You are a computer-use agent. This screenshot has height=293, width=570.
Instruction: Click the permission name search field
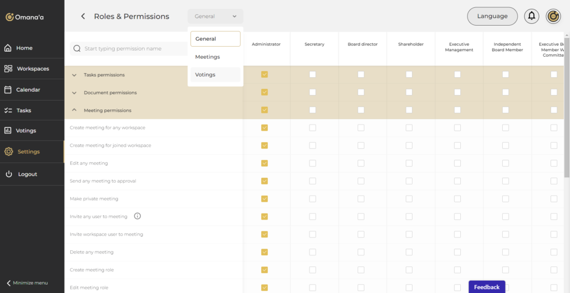pos(134,49)
